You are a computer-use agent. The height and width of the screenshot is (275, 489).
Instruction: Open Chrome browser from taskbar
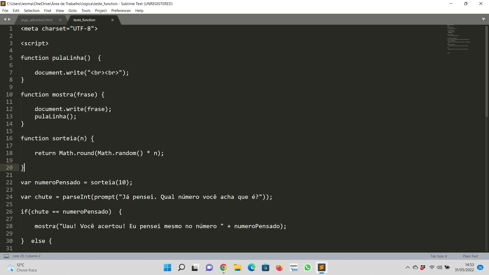pyautogui.click(x=223, y=267)
